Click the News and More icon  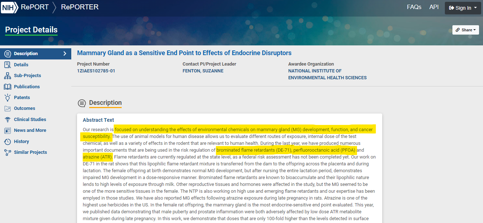tap(7, 130)
